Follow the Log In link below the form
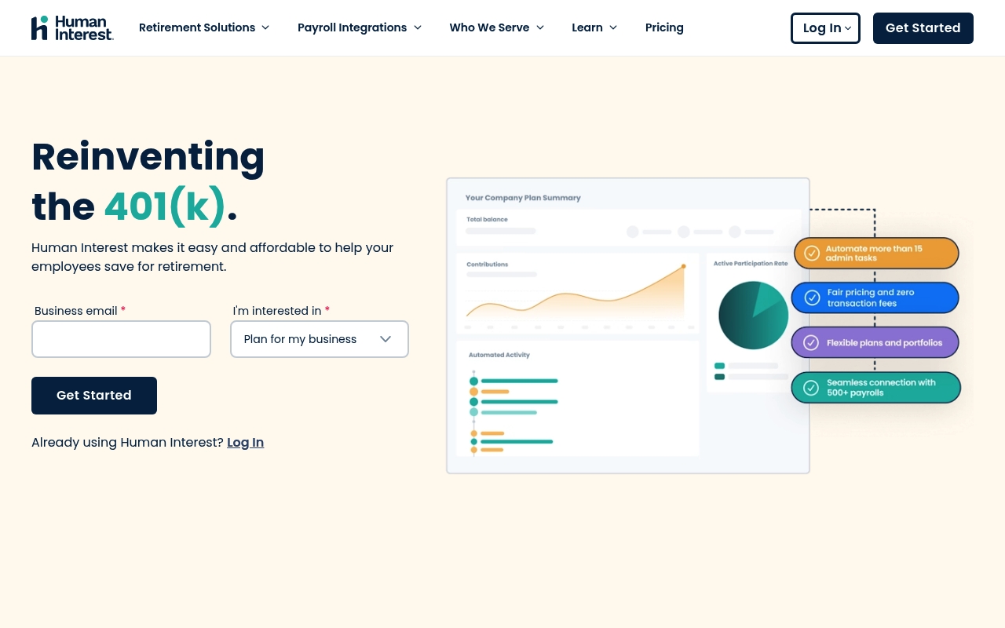This screenshot has width=1005, height=628. [x=245, y=442]
